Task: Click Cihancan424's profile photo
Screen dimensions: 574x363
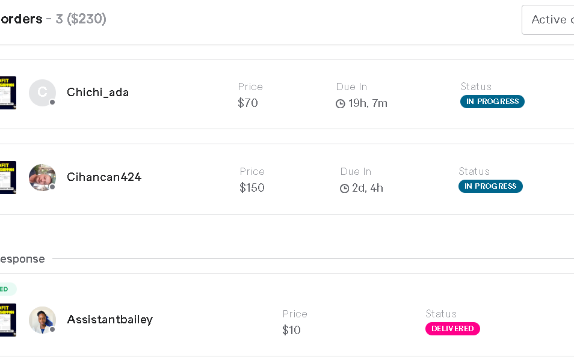Action: coord(42,177)
